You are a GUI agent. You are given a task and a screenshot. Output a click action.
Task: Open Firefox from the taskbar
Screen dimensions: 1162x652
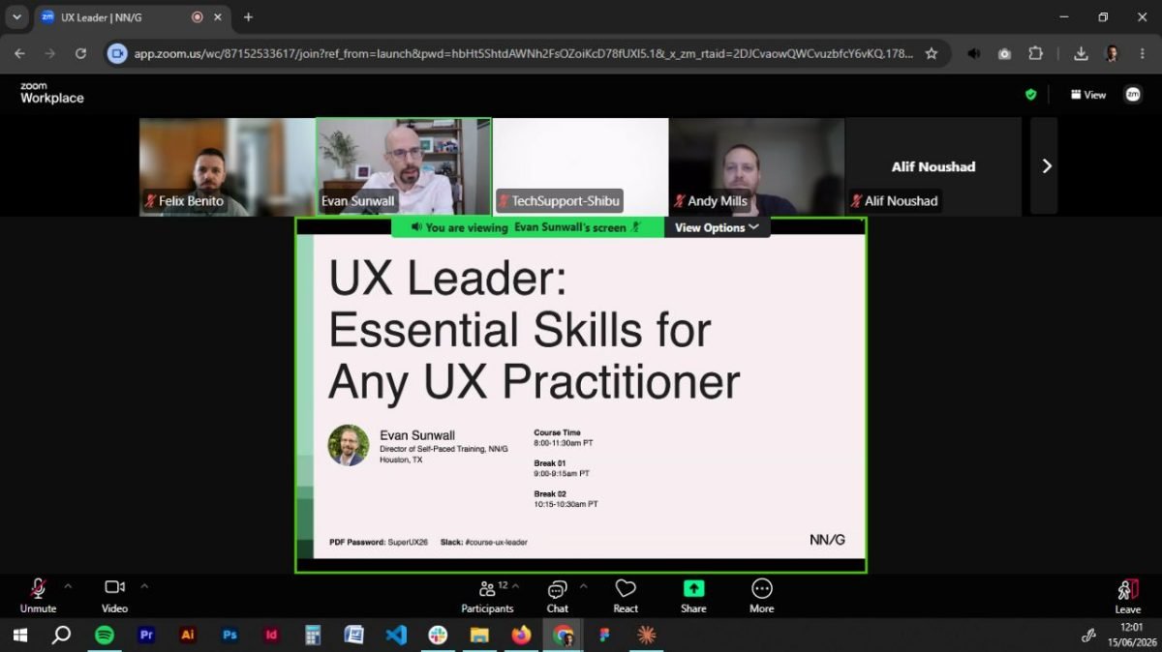point(521,636)
